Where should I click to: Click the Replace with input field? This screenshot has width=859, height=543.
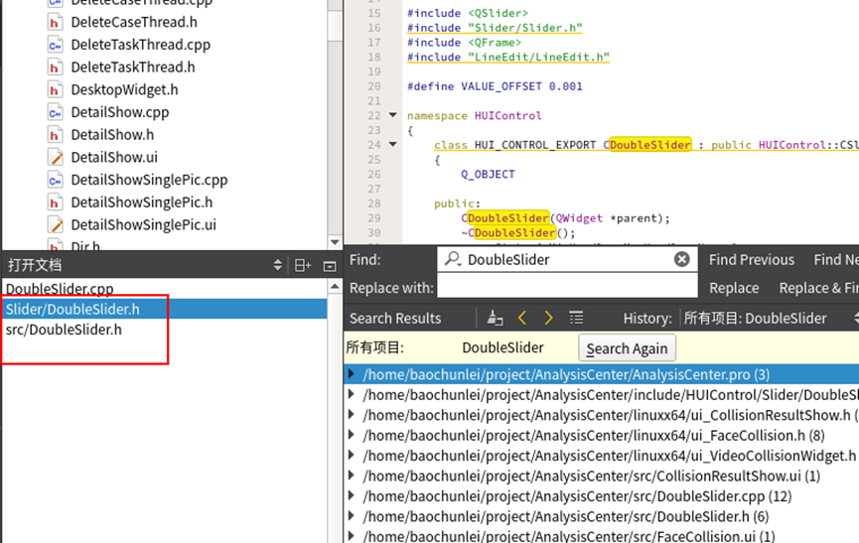567,287
